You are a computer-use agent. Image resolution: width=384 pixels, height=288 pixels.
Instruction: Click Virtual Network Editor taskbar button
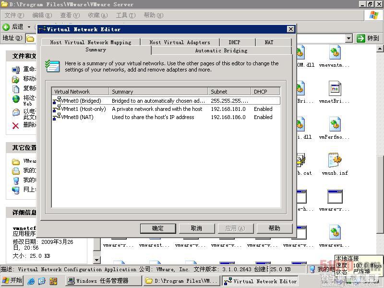tap(261, 281)
